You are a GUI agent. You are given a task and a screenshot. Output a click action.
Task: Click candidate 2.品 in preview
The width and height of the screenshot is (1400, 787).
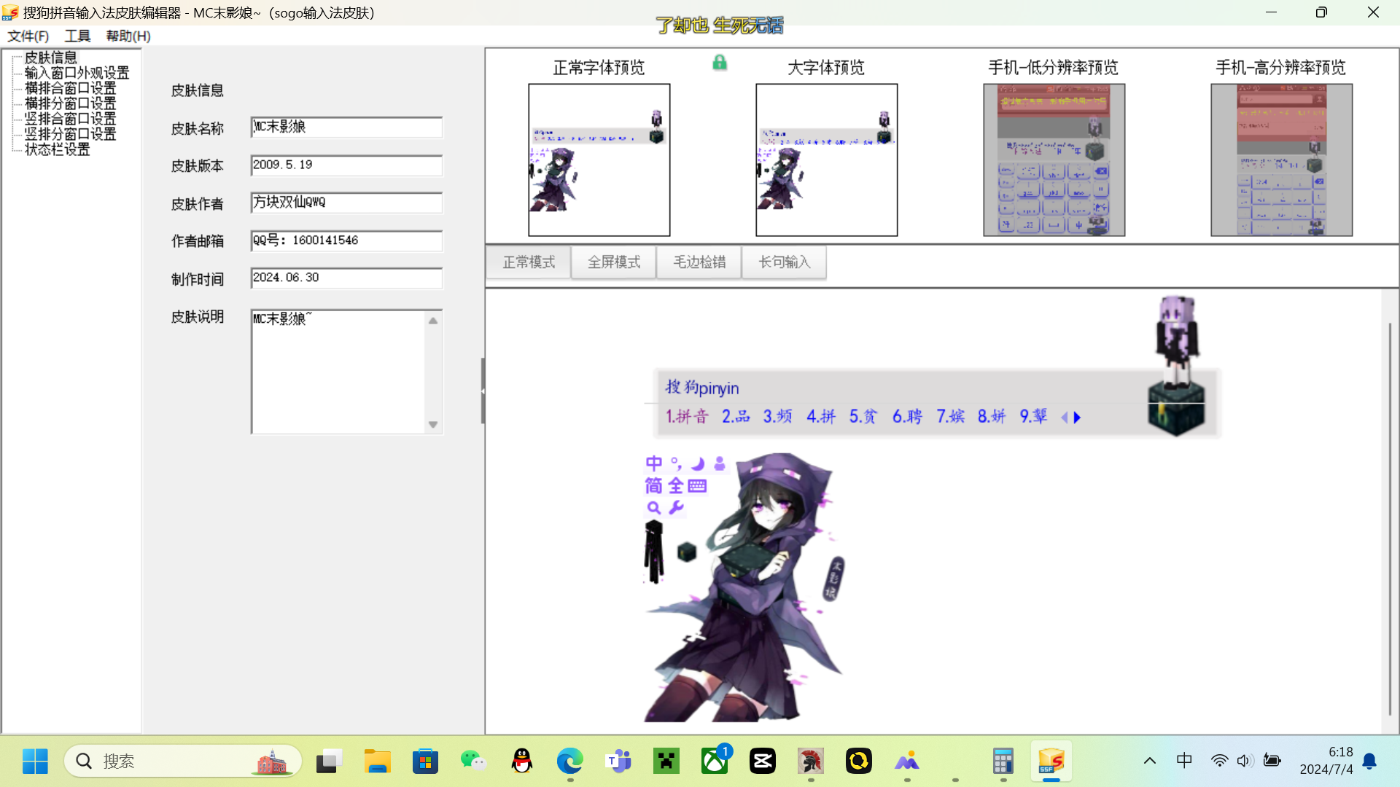point(736,417)
